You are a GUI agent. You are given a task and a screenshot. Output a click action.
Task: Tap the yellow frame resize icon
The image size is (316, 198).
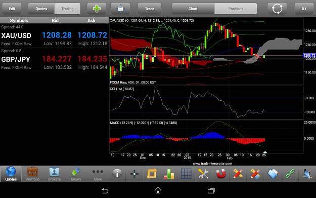tap(152, 174)
